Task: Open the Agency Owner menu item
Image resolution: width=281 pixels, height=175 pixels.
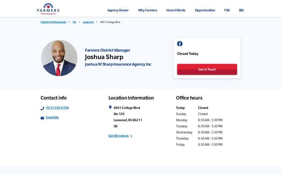Action: click(x=118, y=10)
